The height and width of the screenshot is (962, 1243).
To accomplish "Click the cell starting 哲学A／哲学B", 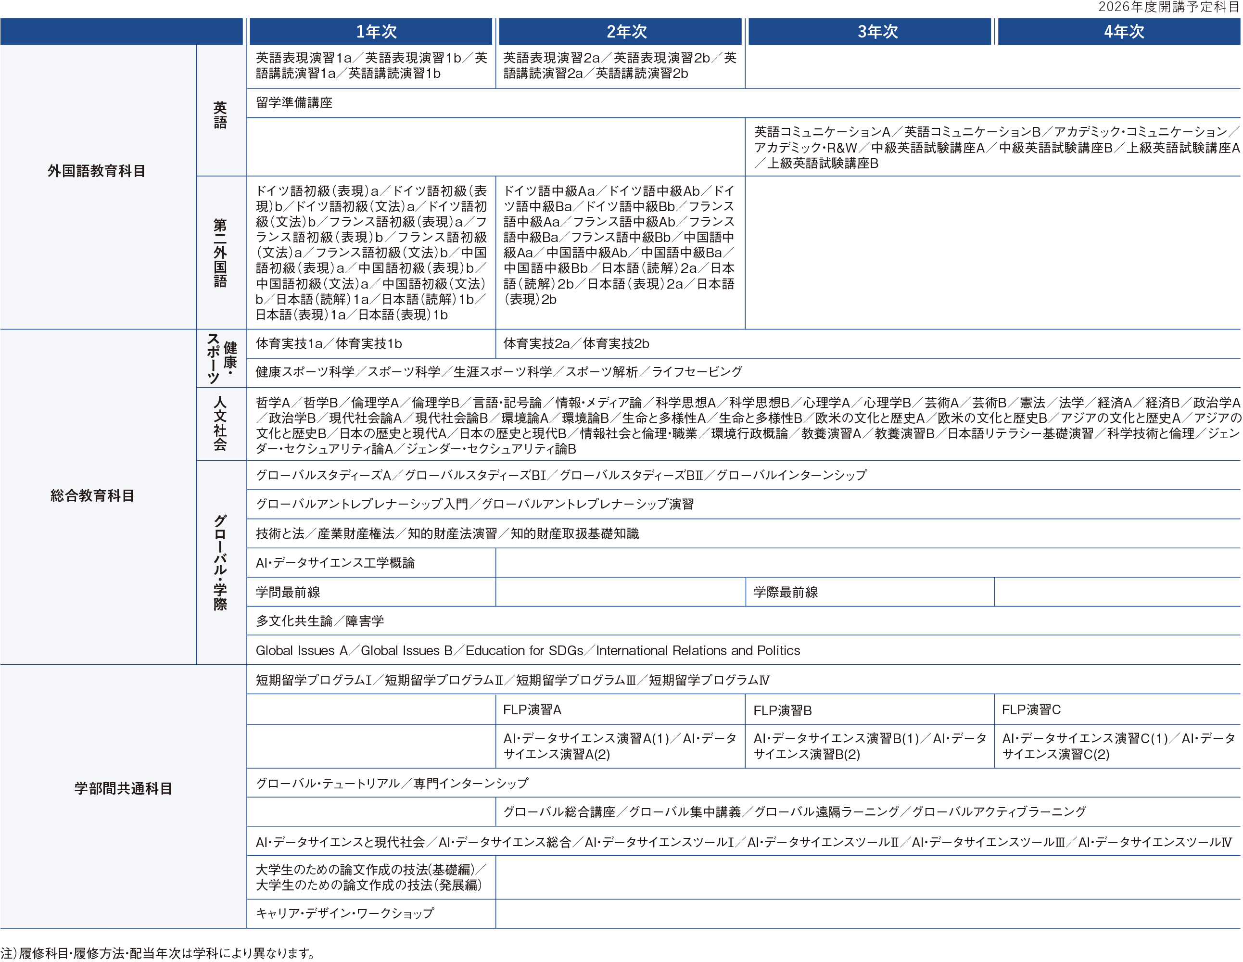I will [744, 425].
